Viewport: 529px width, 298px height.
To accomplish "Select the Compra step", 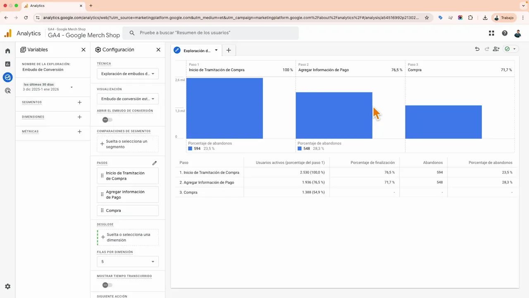I will tap(128, 211).
